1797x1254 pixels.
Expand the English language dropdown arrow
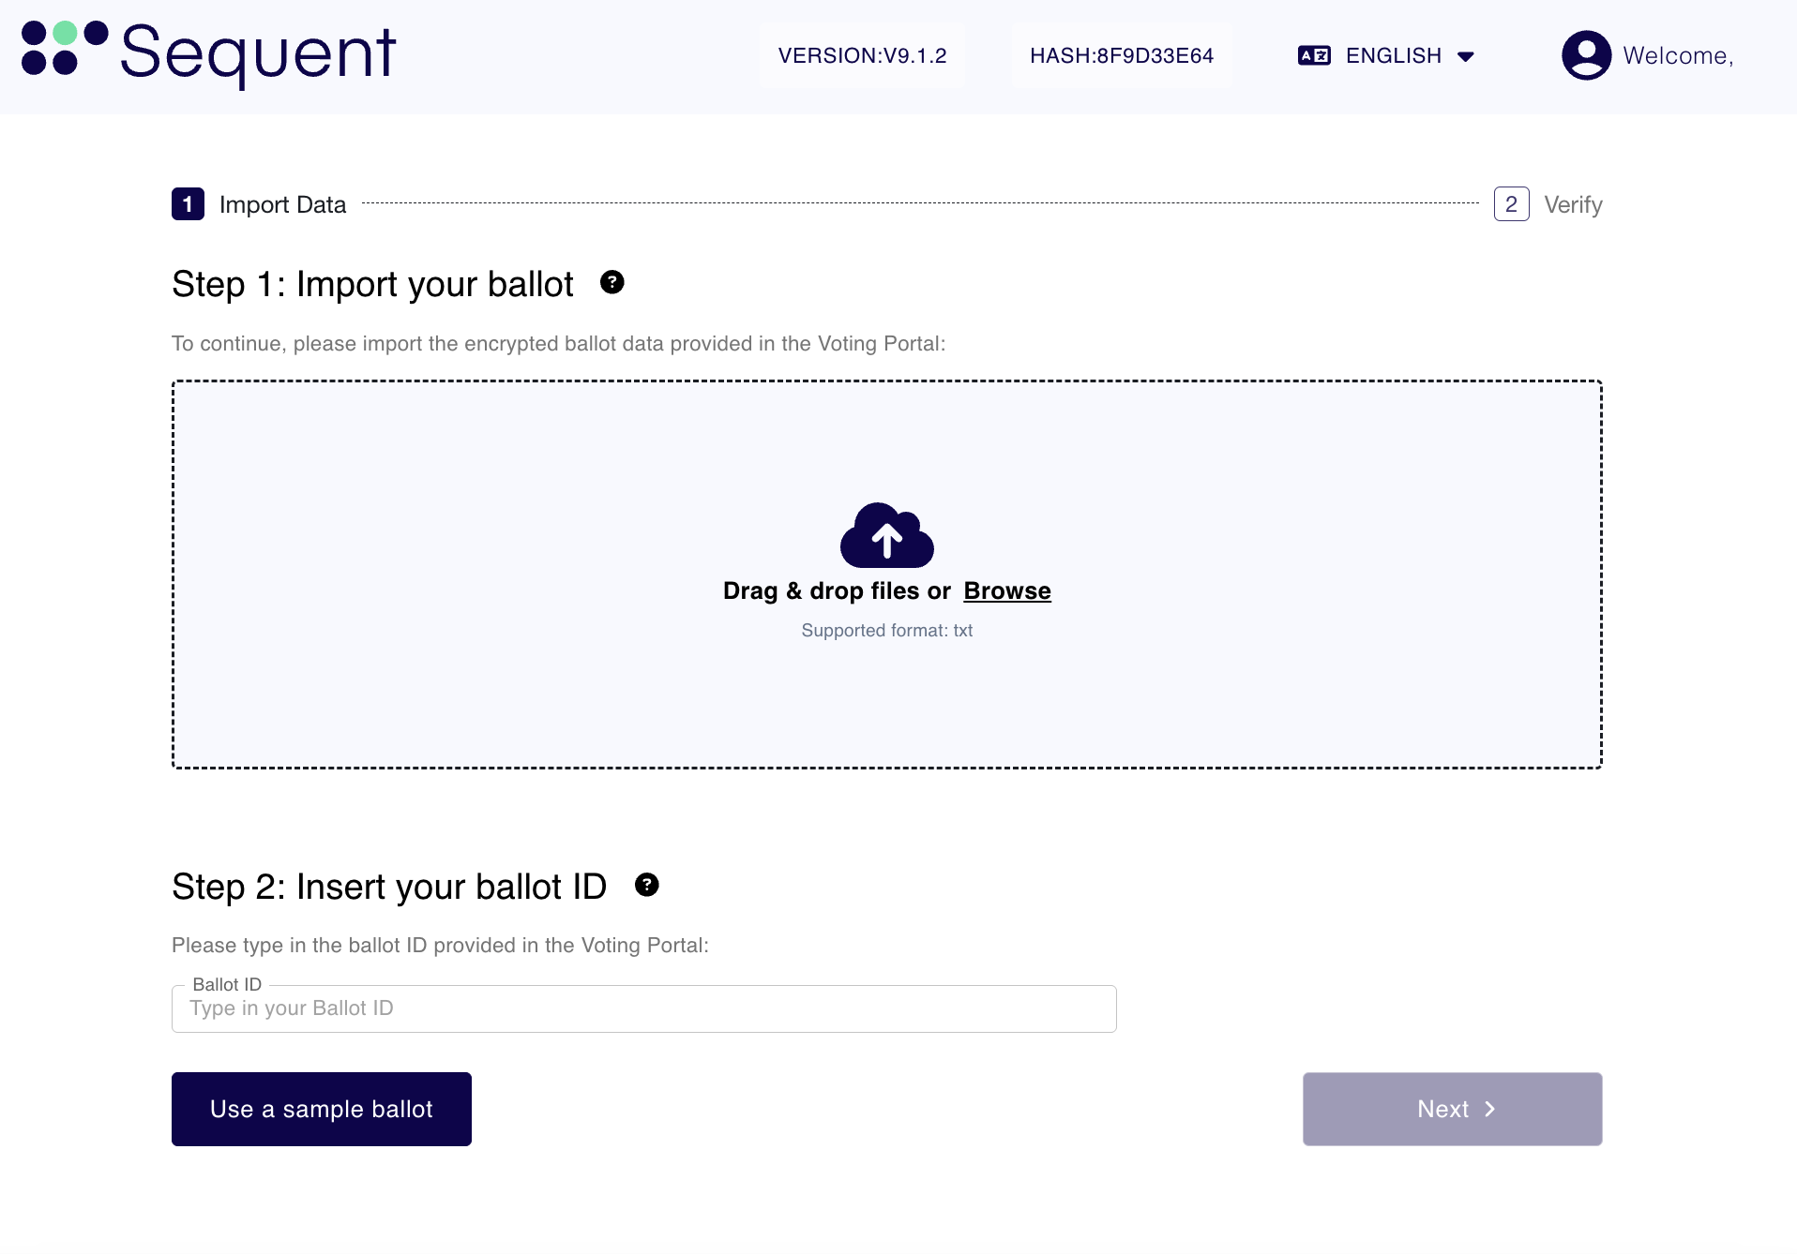(x=1466, y=56)
